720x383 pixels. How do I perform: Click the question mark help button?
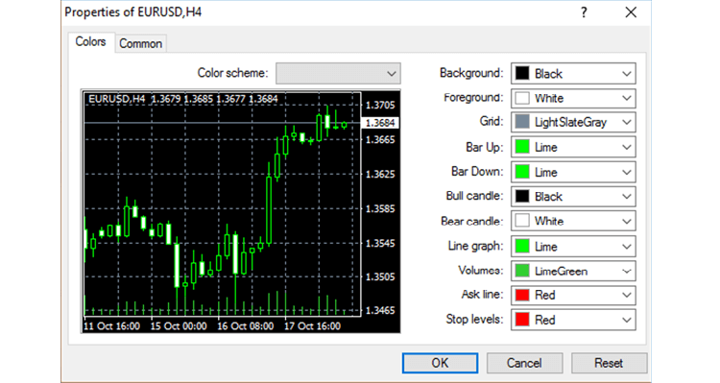(584, 12)
